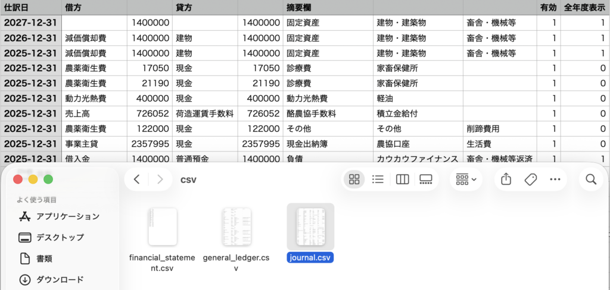This screenshot has height=290, width=610.
Task: Select Downloads in the Finder sidebar
Action: click(x=60, y=279)
